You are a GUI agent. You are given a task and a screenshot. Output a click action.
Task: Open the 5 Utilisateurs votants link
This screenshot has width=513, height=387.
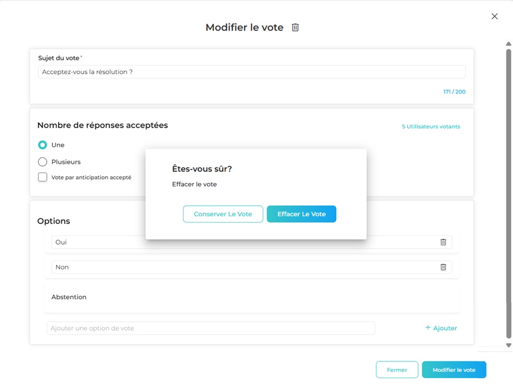[431, 127]
